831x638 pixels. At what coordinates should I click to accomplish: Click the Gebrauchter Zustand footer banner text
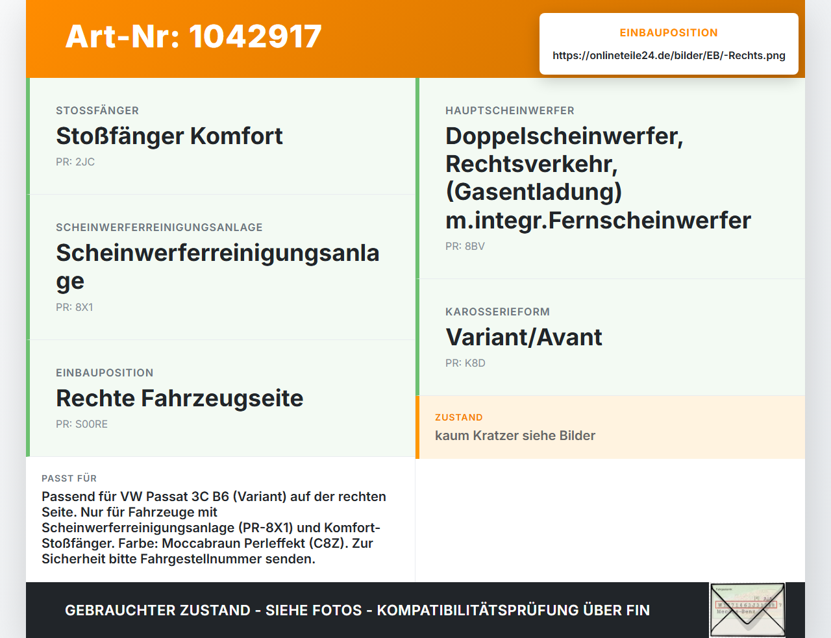pos(357,610)
